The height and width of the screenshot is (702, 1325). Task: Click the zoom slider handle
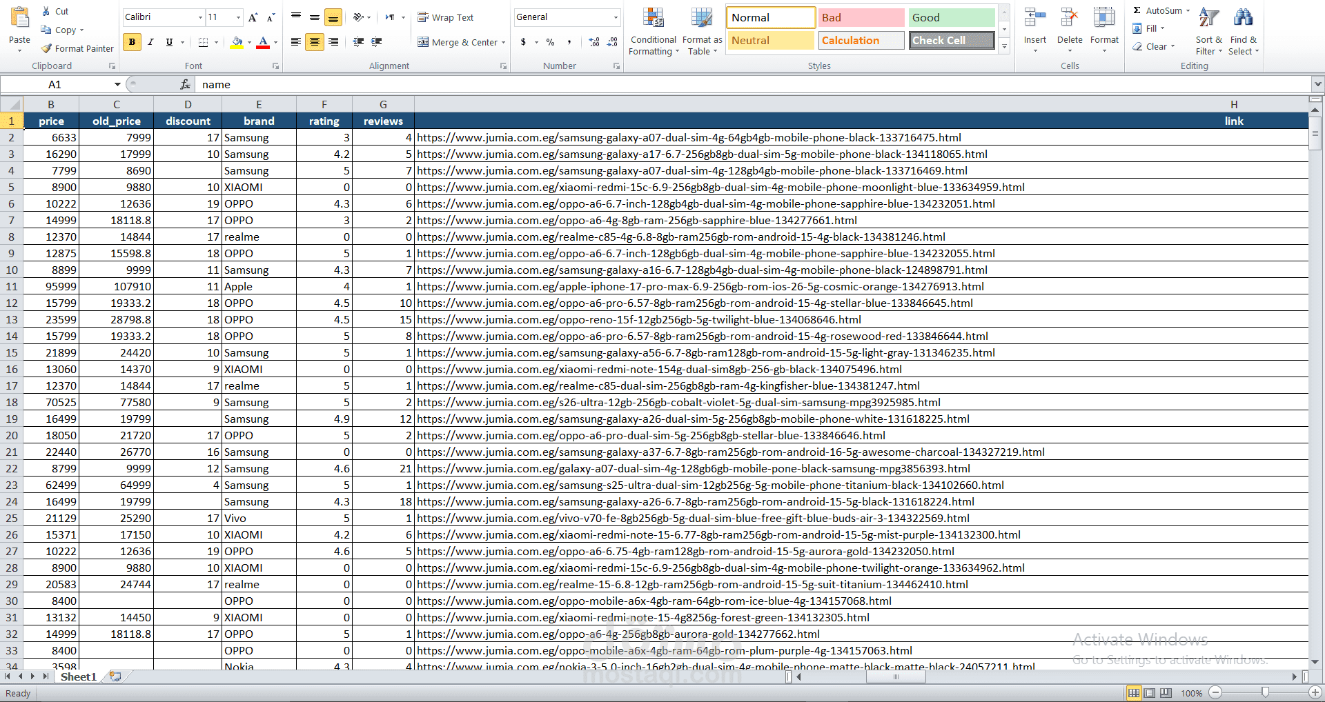1265,692
